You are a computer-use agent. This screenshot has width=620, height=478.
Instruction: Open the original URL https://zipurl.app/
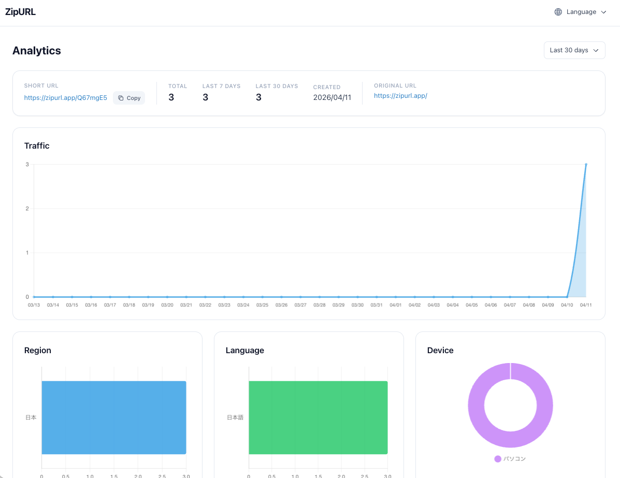[x=400, y=96]
